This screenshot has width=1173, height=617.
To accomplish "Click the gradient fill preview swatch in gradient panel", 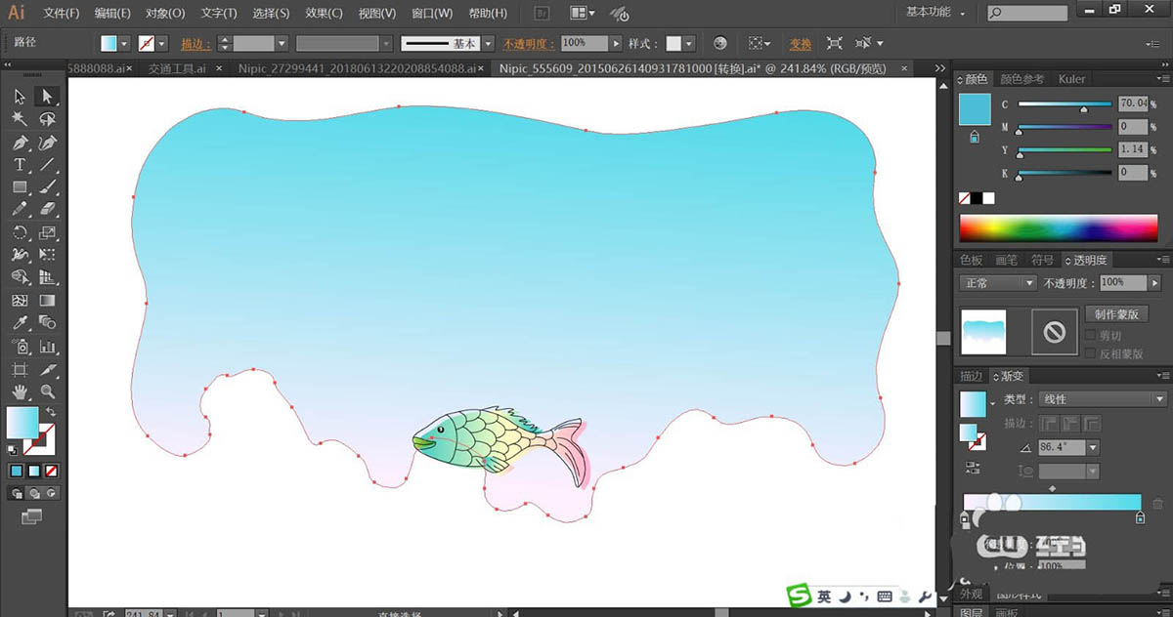I will (x=974, y=403).
